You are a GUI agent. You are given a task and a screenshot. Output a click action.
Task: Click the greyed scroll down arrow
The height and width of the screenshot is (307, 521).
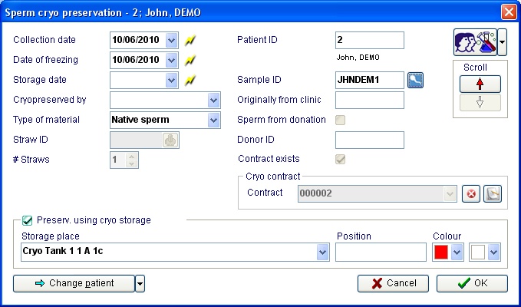480,102
